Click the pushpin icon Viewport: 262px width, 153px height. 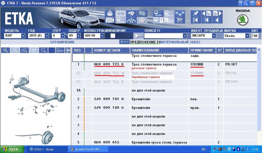click(196, 13)
